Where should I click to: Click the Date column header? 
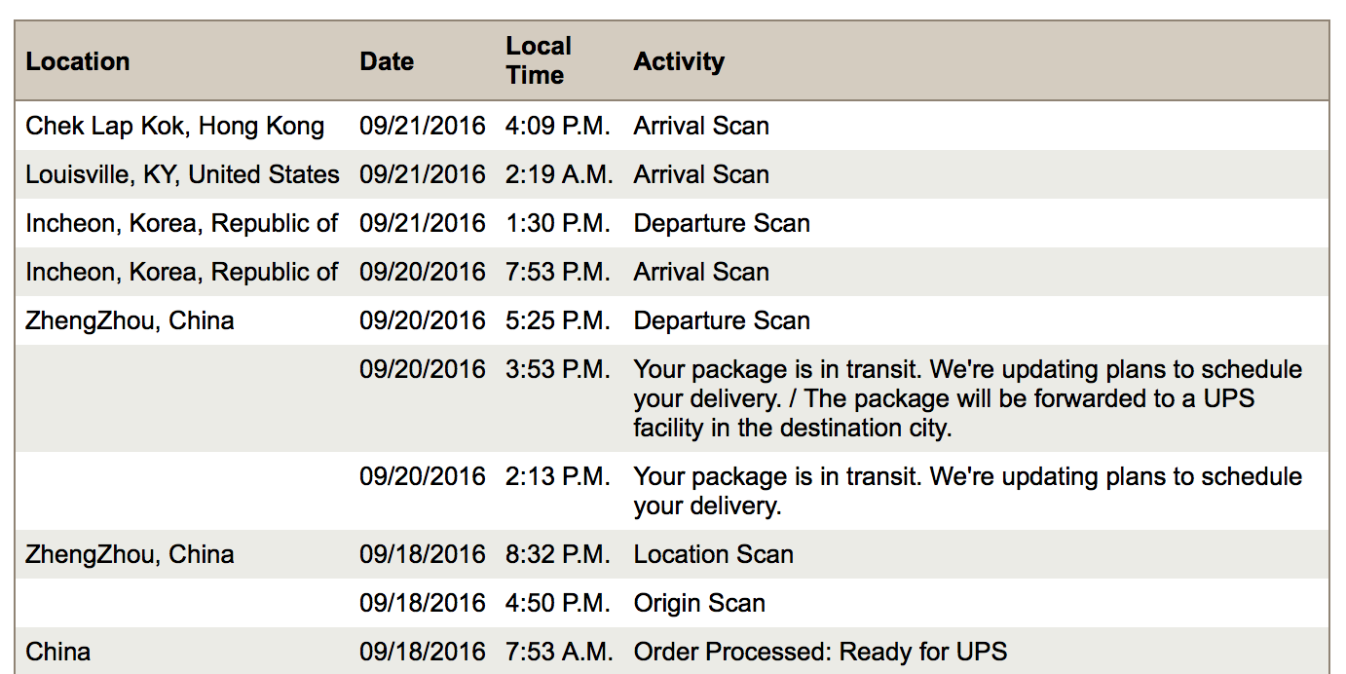pyautogui.click(x=387, y=61)
